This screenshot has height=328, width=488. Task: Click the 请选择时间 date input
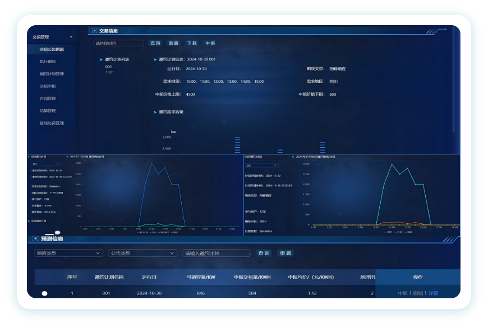tap(118, 43)
